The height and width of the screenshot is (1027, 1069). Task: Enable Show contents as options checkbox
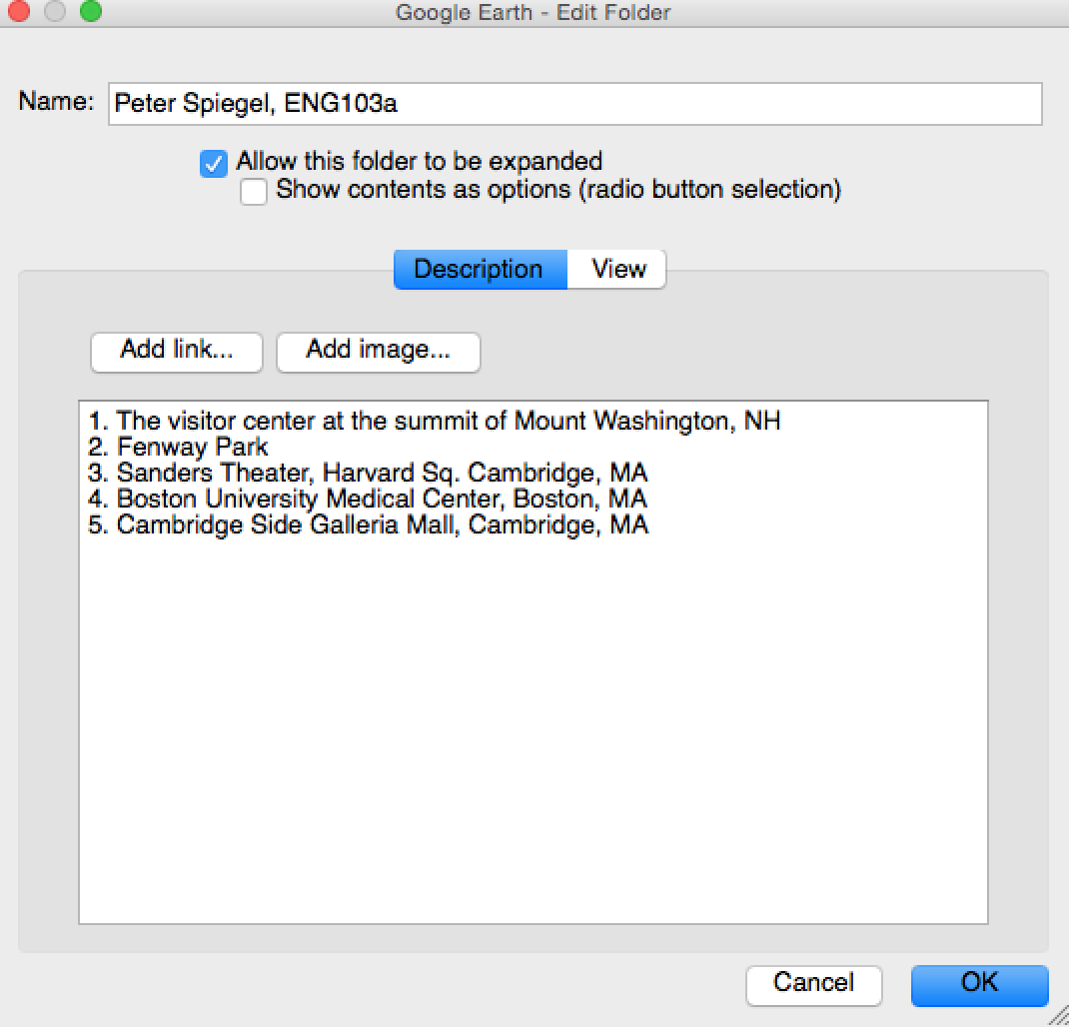[x=254, y=192]
